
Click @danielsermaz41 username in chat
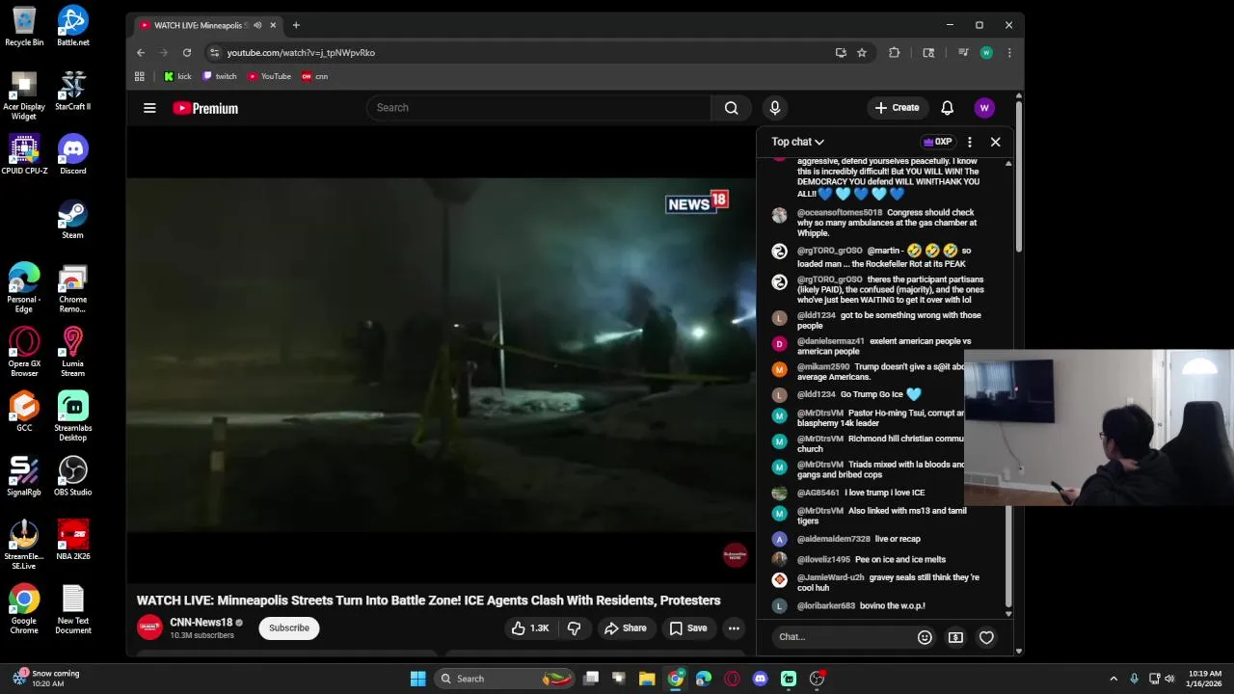[830, 341]
